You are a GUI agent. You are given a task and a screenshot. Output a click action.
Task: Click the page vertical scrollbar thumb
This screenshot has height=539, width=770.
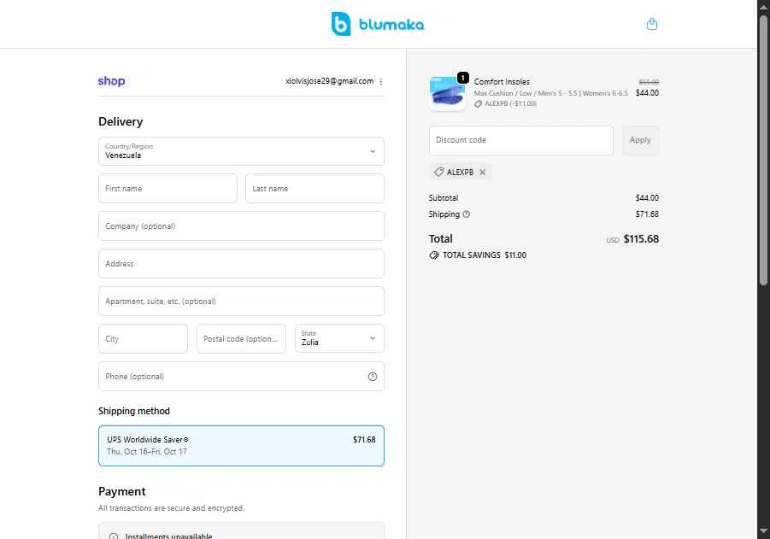click(763, 149)
